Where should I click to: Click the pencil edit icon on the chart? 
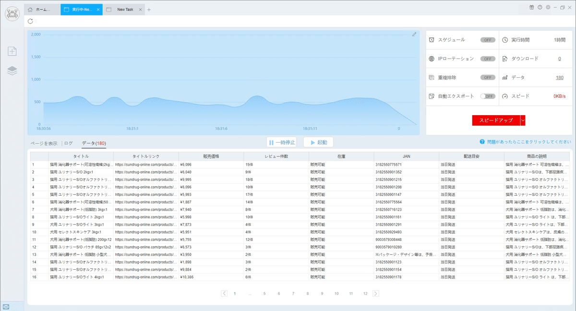(414, 34)
